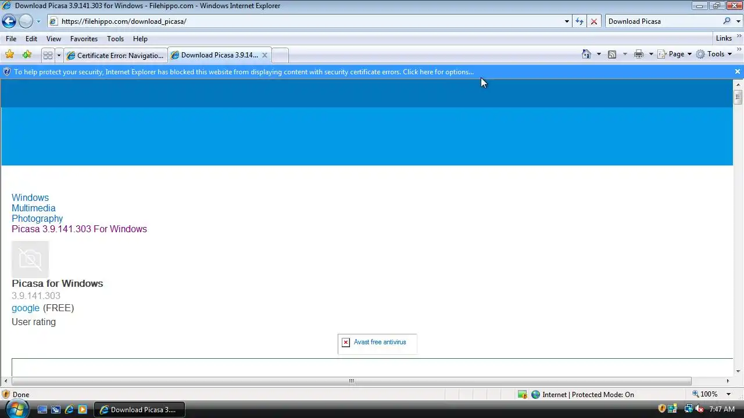Screen dimensions: 744x418
Task: Switch to the Certificate Error tab
Action: point(115,55)
